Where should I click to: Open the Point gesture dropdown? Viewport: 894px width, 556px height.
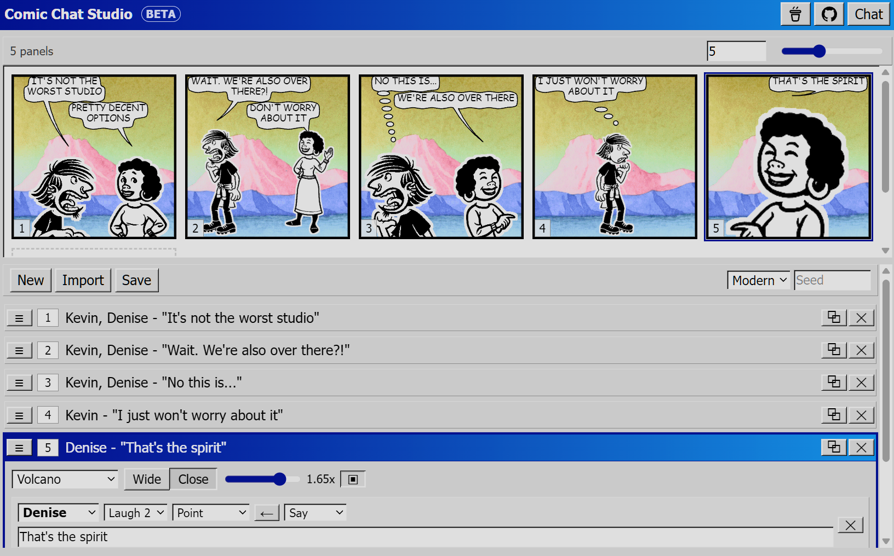click(211, 513)
